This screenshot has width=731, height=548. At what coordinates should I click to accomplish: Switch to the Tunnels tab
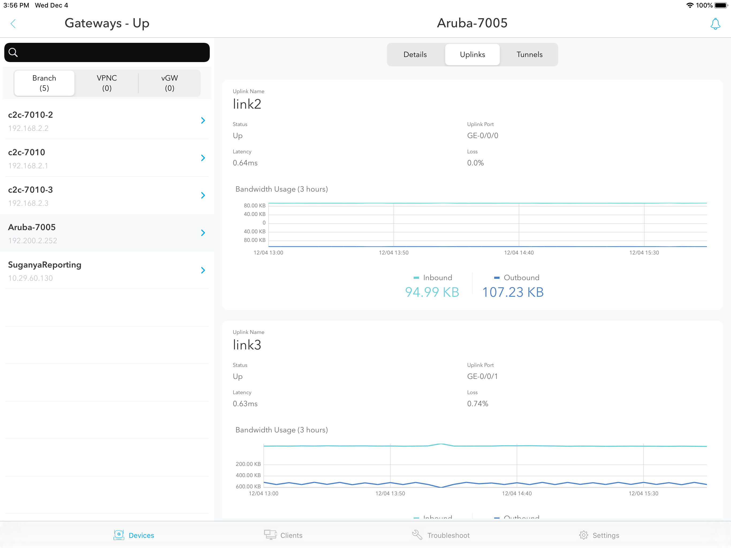click(x=530, y=55)
